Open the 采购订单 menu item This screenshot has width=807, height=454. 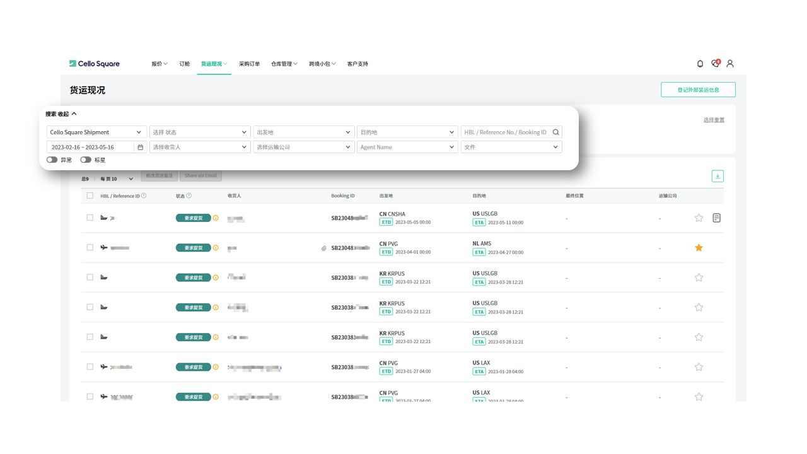click(x=249, y=64)
